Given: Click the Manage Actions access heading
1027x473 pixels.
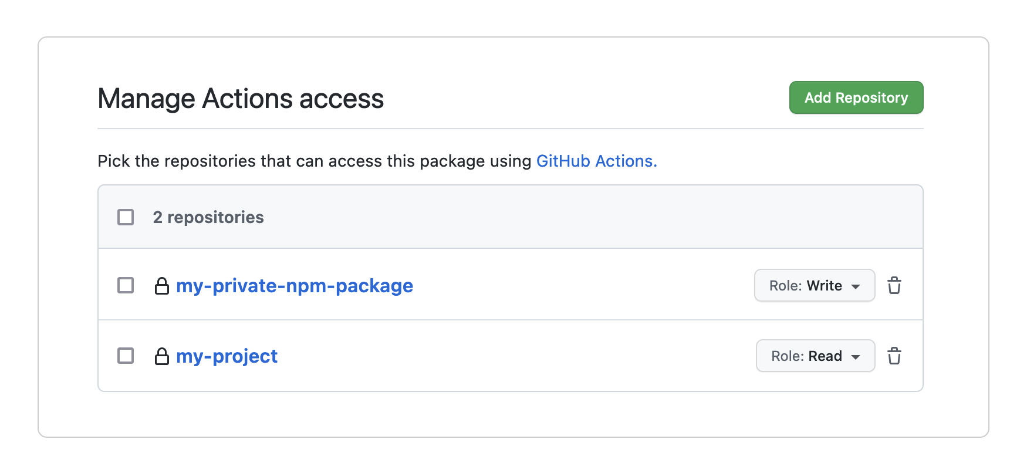Looking at the screenshot, I should tap(241, 99).
